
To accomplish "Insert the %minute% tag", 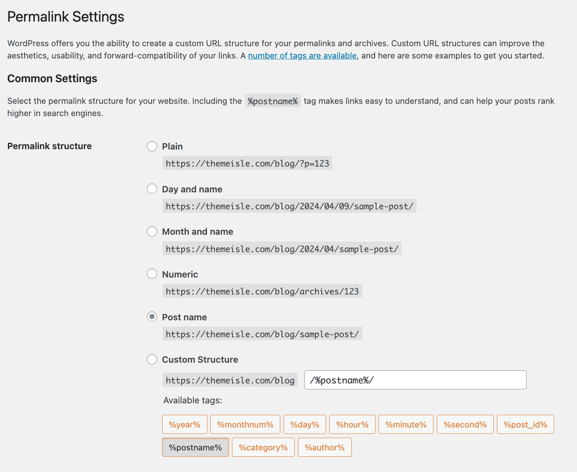I will click(406, 424).
